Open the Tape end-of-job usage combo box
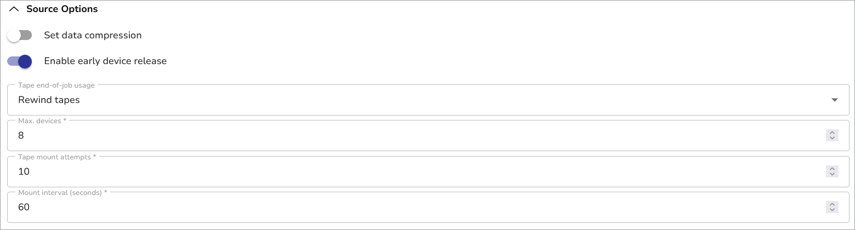 [417, 100]
